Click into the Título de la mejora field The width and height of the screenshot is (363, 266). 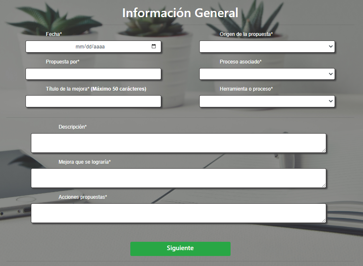[x=93, y=101]
